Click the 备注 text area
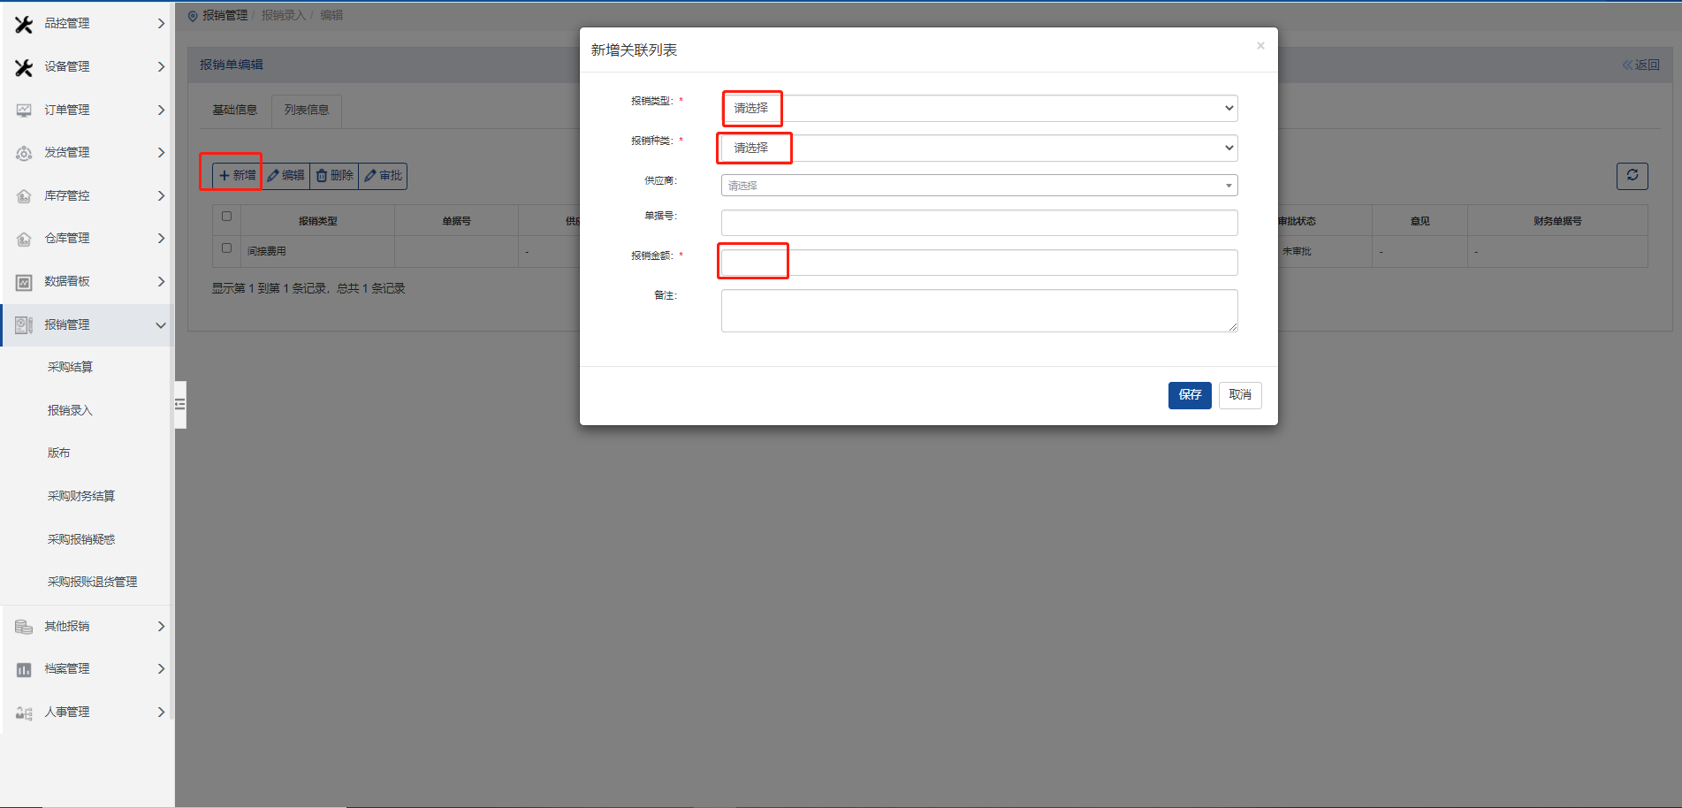This screenshot has height=808, width=1682. coord(978,310)
